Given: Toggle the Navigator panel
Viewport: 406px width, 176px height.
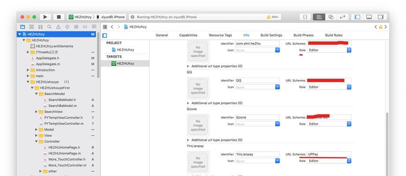Looking at the screenshot, I should (x=357, y=17).
